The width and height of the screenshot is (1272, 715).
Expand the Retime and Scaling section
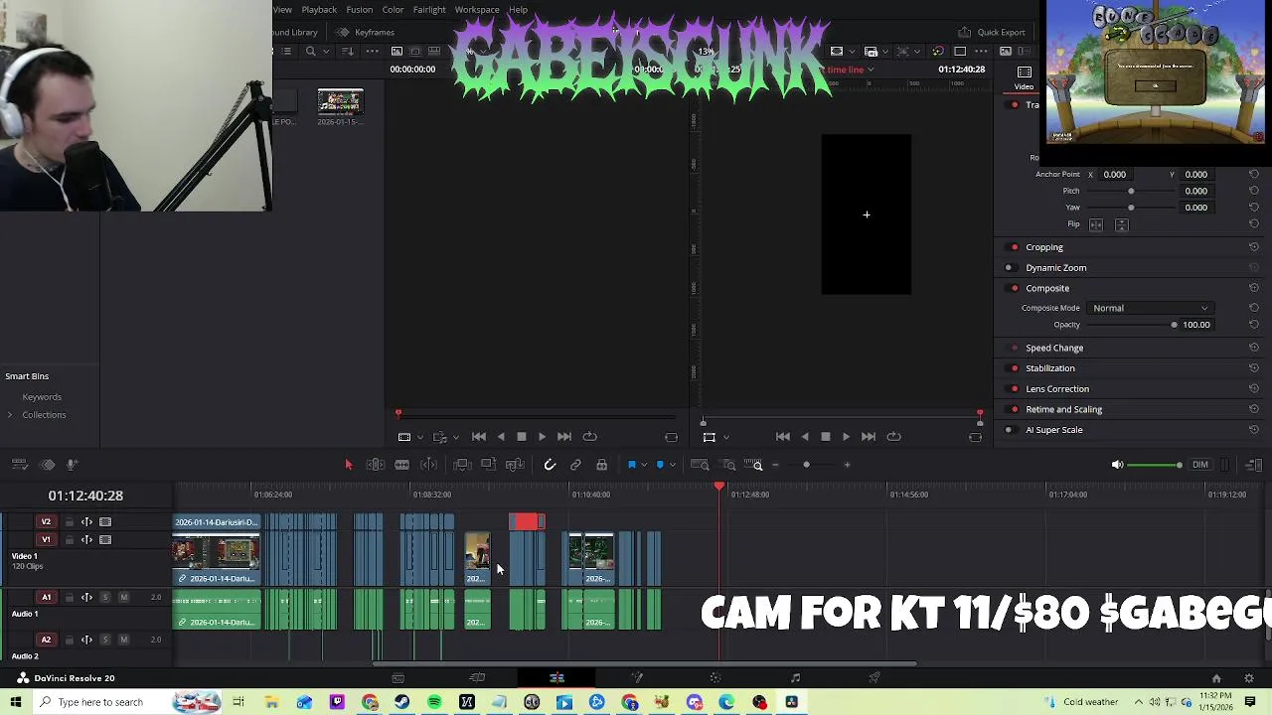(x=1063, y=409)
